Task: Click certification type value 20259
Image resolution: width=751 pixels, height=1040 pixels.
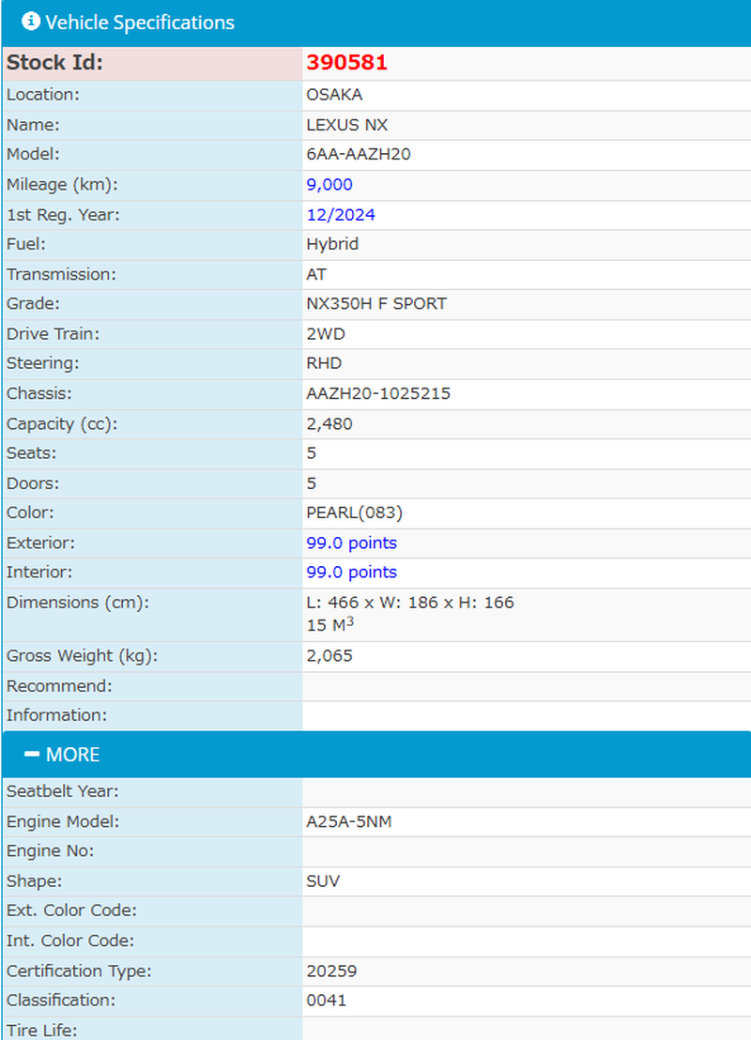Action: [x=331, y=971]
